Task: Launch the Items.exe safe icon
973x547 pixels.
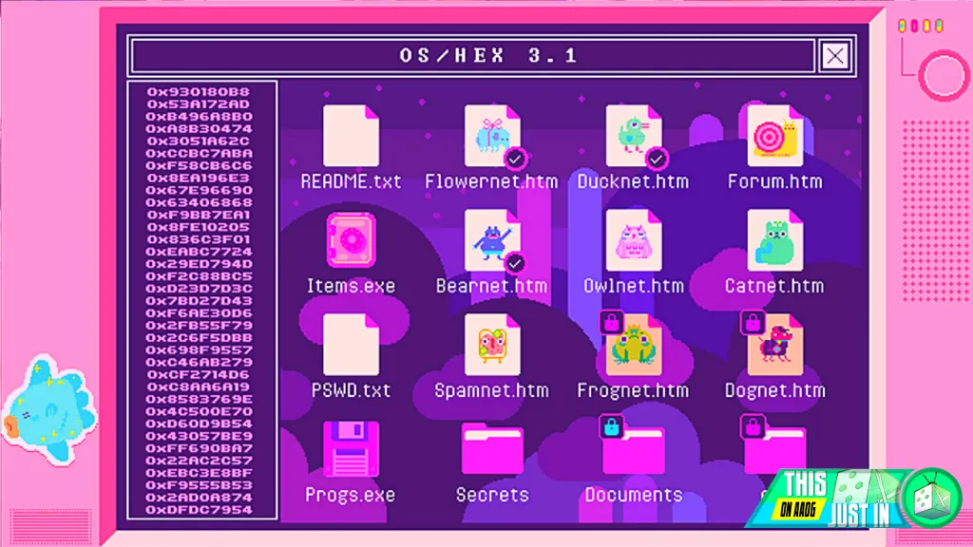Action: 351,240
